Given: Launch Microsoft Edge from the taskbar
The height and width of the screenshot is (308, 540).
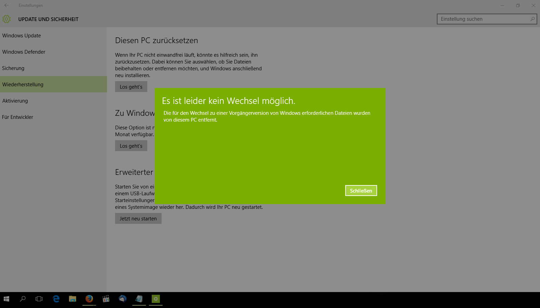Looking at the screenshot, I should [56, 299].
